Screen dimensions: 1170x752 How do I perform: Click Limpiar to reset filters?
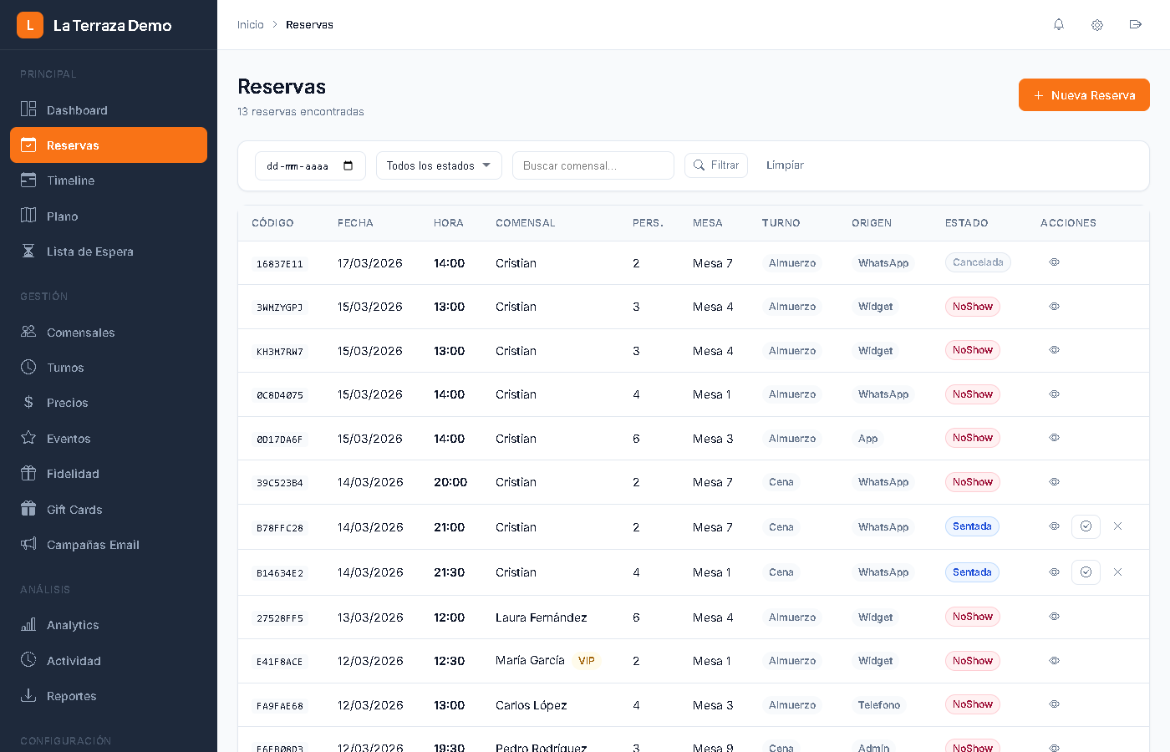click(785, 165)
